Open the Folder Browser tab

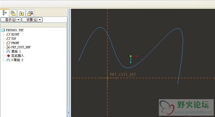13,13
